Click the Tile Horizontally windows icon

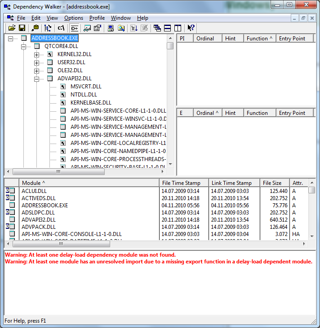(167, 28)
